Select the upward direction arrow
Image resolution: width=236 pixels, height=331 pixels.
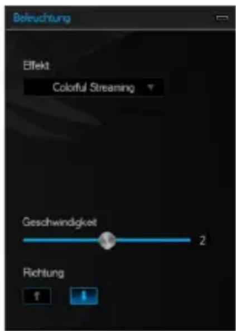[x=37, y=296]
